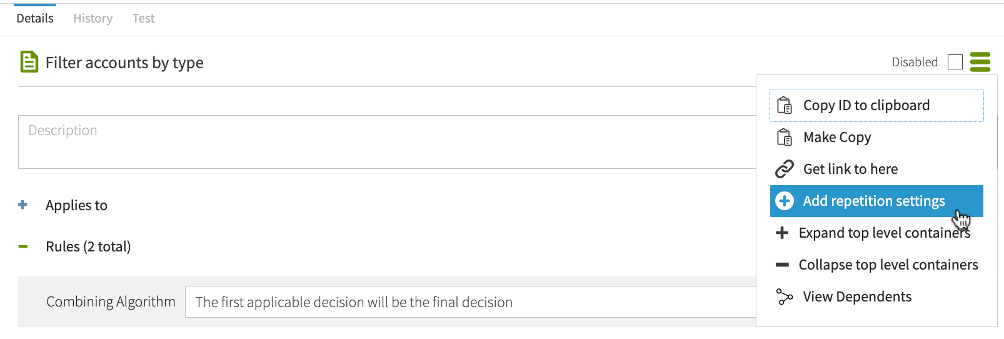Image resolution: width=1004 pixels, height=339 pixels.
Task: Click the Filter accounts by type title
Action: (x=124, y=63)
